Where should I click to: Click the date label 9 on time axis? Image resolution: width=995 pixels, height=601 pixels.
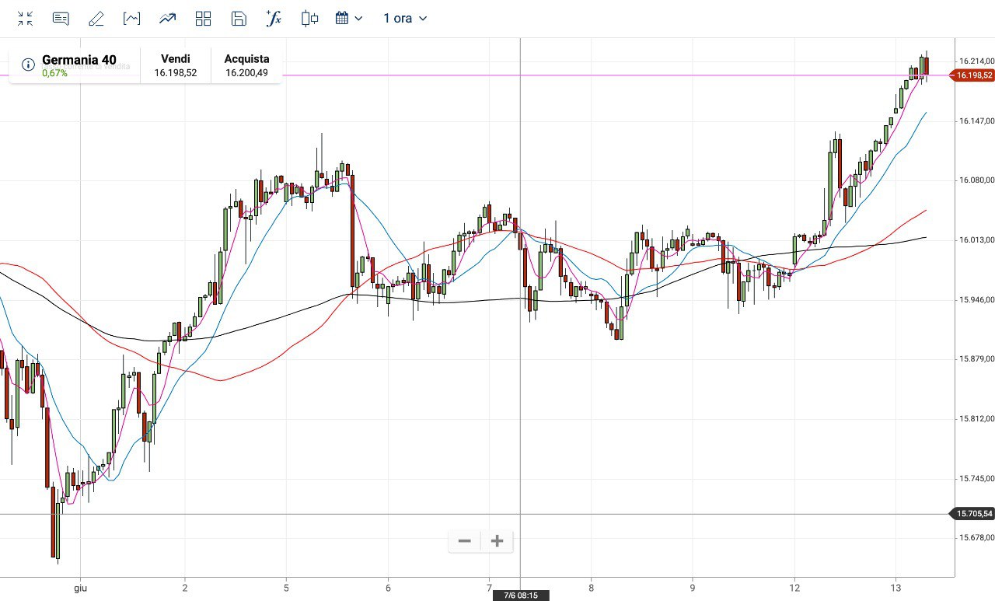click(692, 589)
